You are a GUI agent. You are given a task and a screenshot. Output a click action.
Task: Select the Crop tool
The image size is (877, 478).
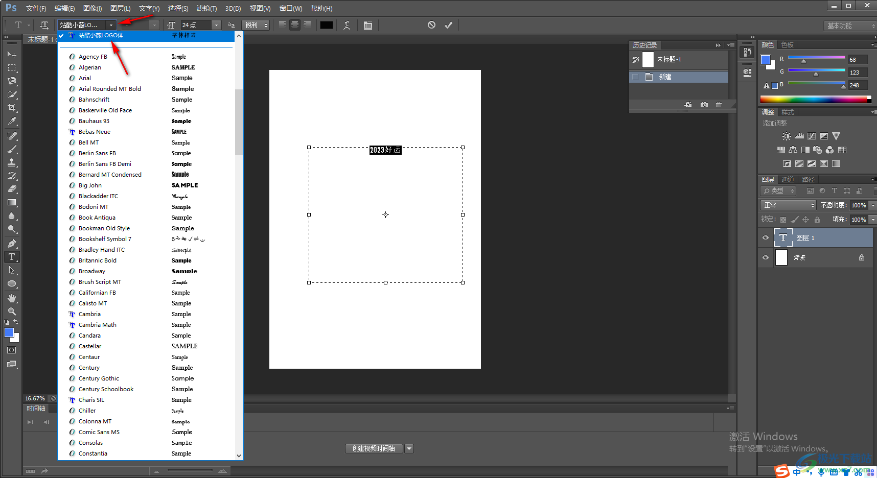coord(12,108)
